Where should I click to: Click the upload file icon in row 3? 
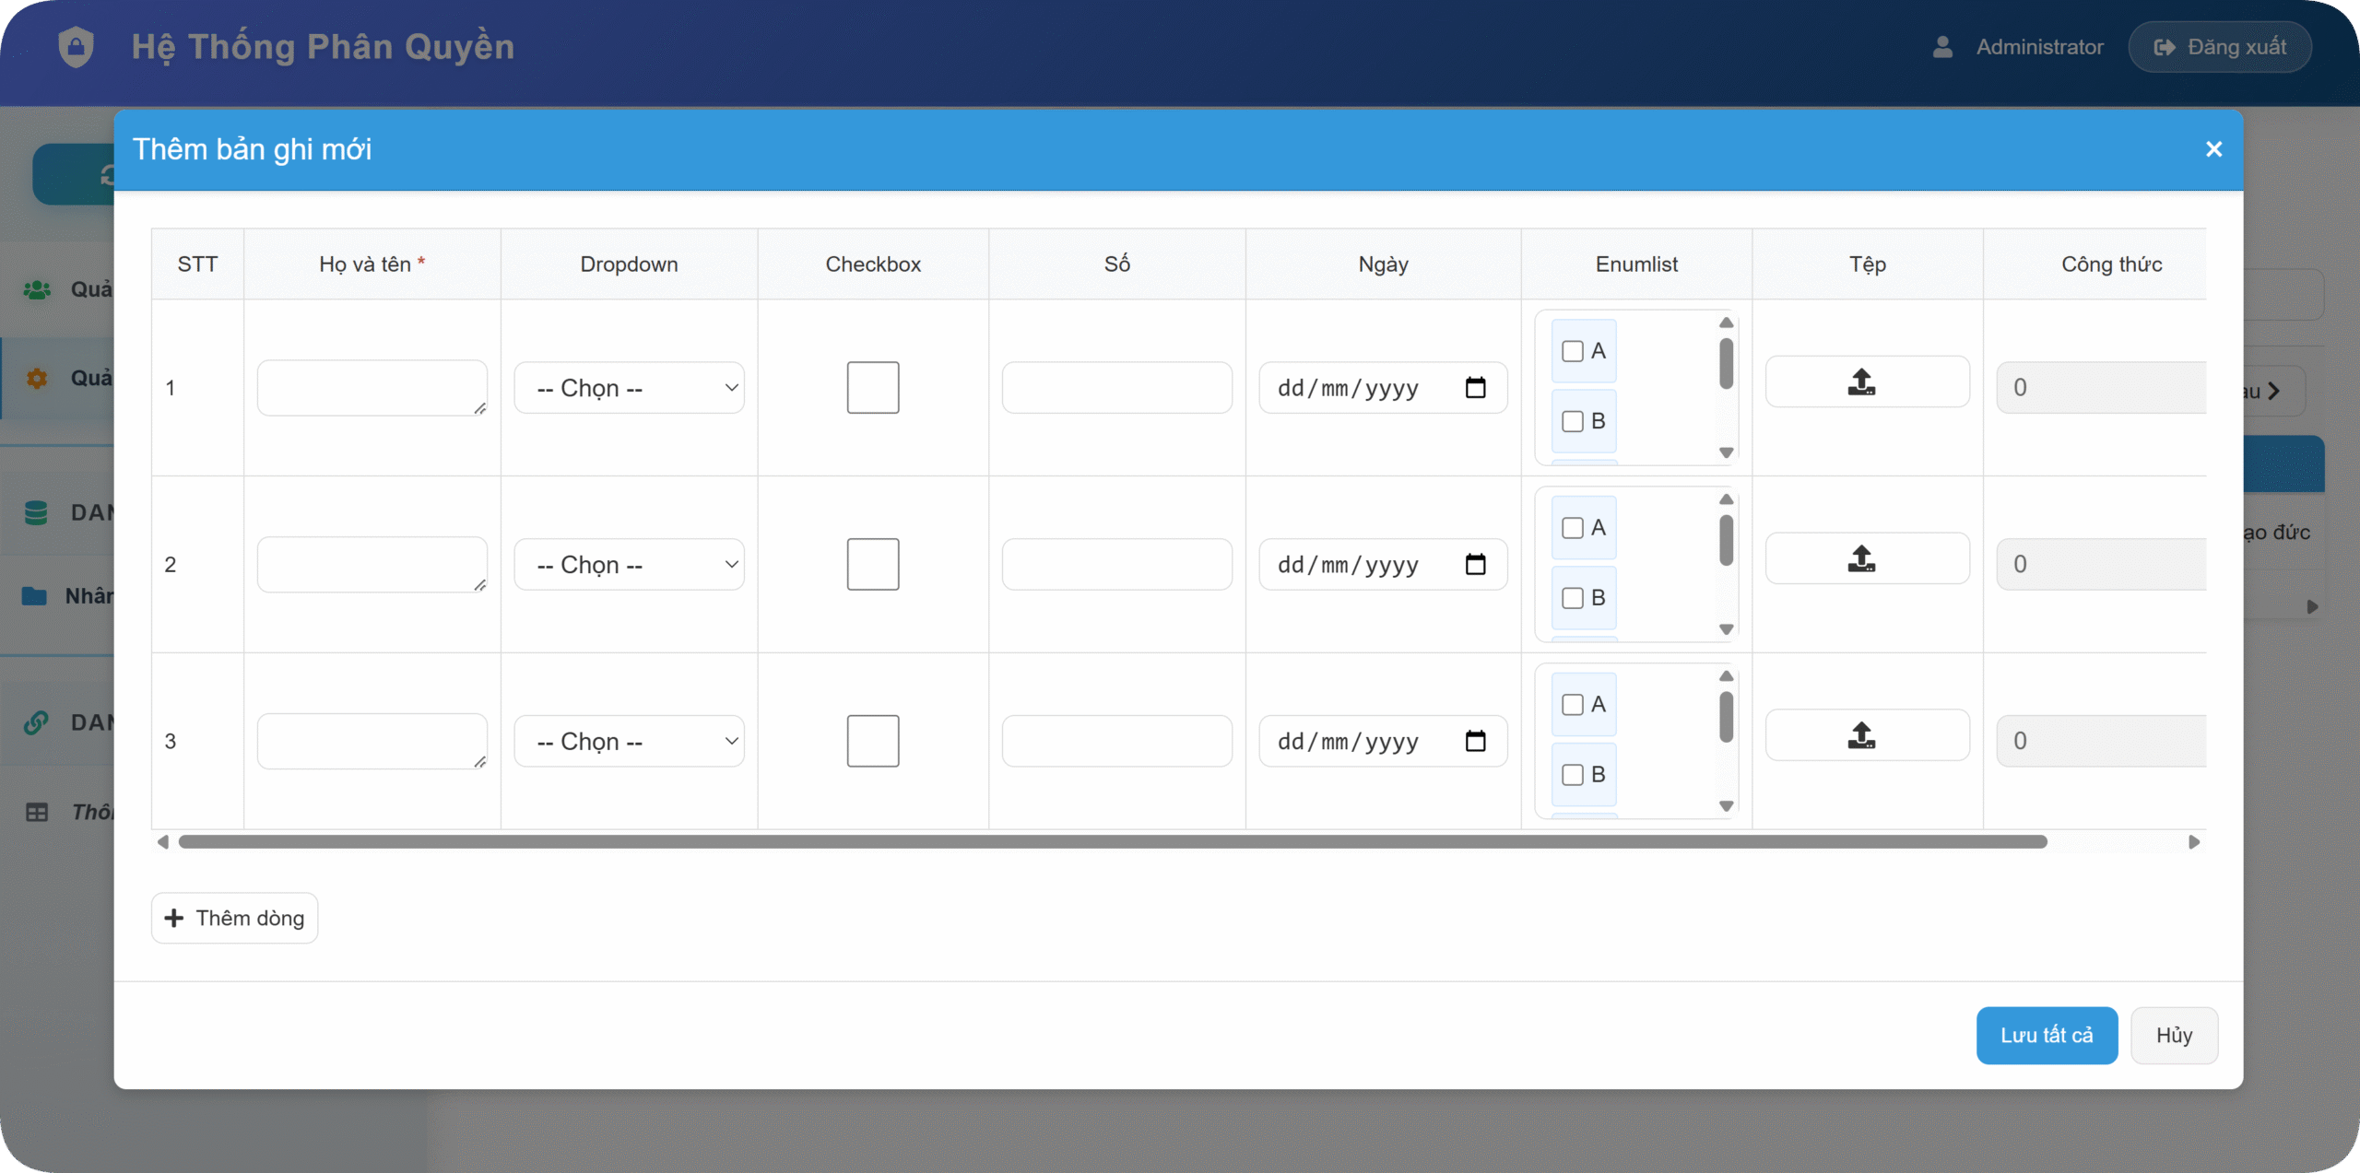(x=1861, y=735)
